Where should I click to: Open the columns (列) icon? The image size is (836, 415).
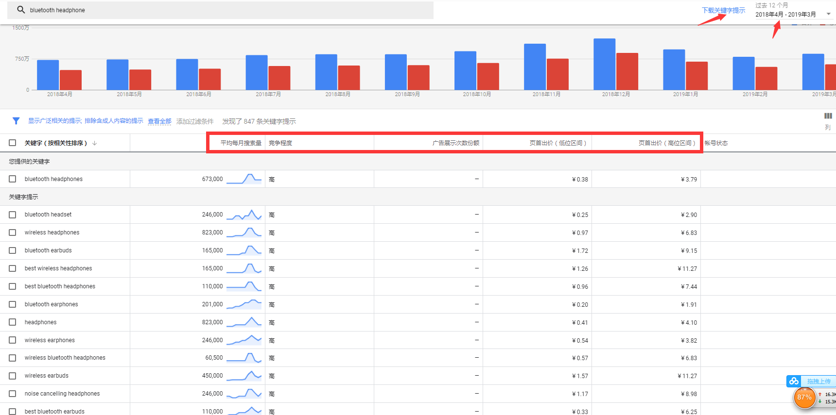(x=828, y=116)
